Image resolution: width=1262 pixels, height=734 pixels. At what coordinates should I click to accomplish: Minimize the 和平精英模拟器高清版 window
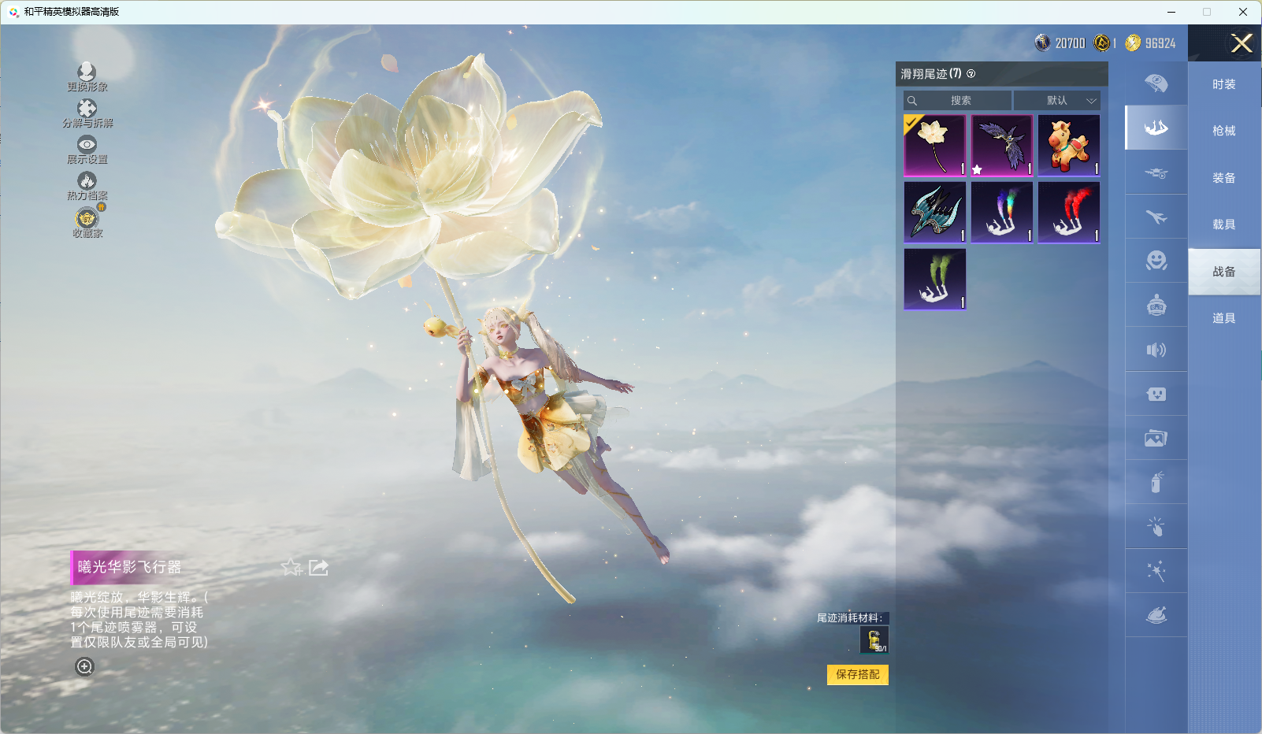pyautogui.click(x=1171, y=12)
